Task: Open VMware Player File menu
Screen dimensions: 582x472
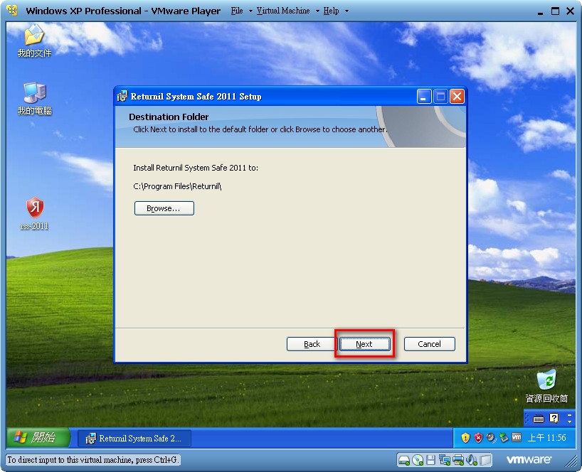Action: (237, 11)
